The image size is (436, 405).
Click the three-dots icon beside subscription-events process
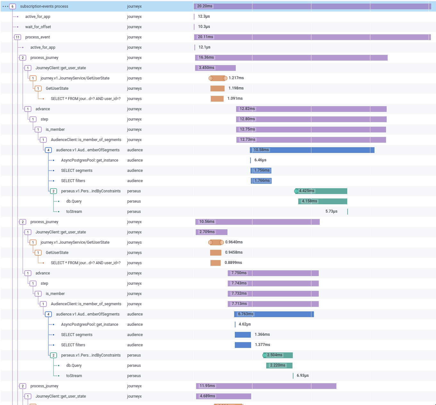[x=5, y=6]
